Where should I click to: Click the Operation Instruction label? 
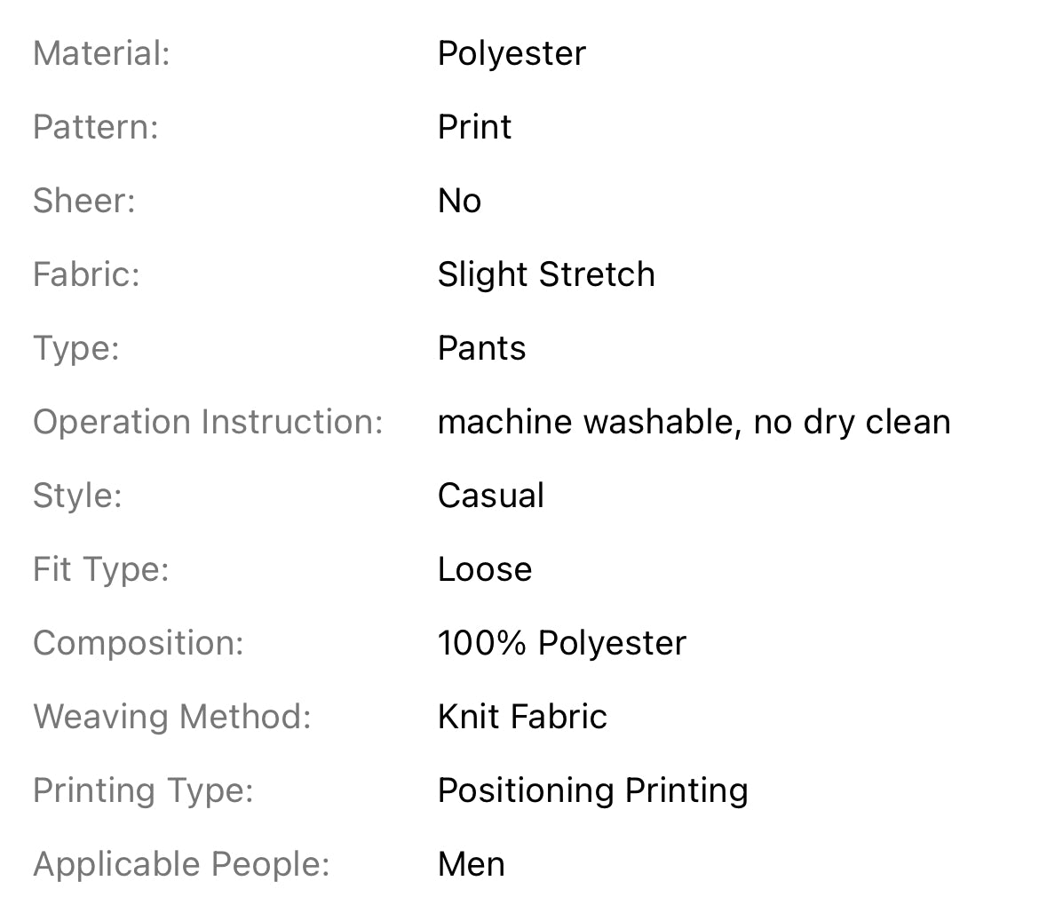coord(208,422)
